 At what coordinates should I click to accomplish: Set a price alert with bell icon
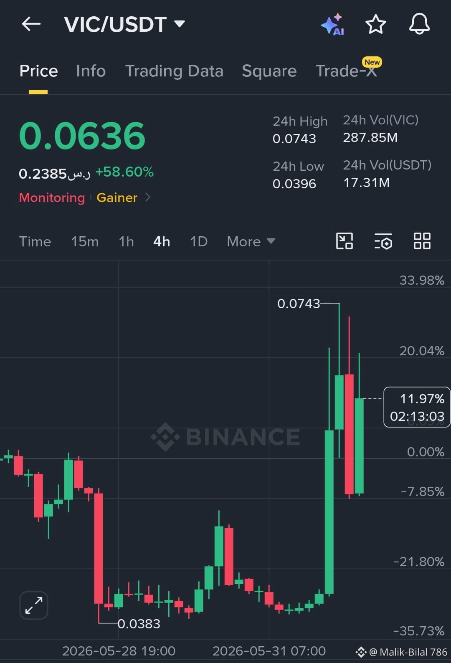coord(419,24)
